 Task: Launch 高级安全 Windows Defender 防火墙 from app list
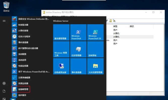click(x=31, y=19)
